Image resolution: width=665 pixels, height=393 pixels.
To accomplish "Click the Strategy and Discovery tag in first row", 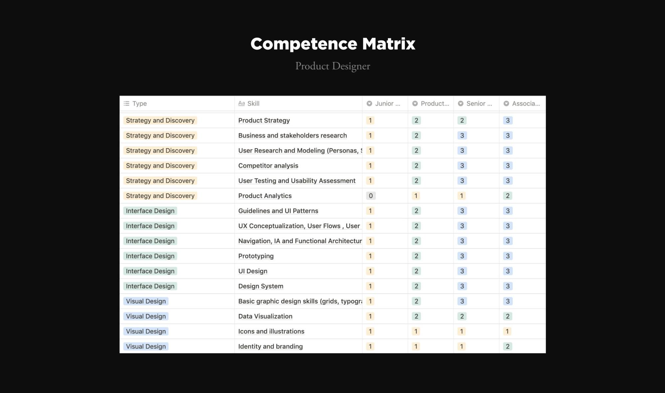I will click(x=160, y=121).
